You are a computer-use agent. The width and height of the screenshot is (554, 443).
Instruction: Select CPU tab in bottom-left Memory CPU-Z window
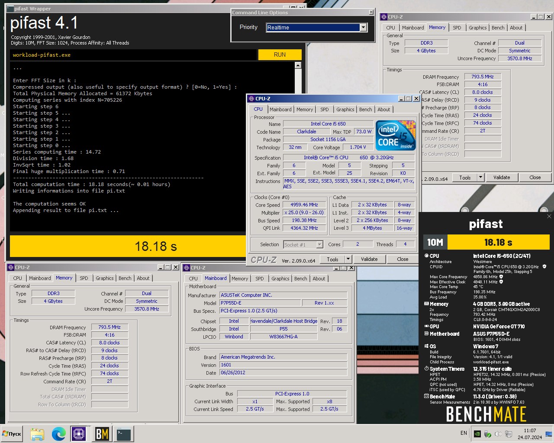click(x=18, y=278)
